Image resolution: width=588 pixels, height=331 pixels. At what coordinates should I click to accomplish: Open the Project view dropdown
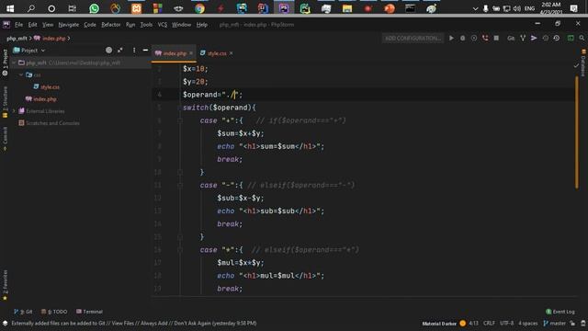point(29,51)
